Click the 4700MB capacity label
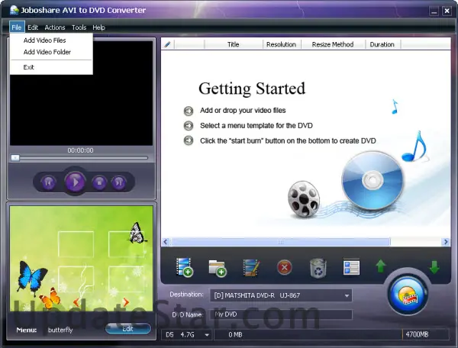 point(417,334)
